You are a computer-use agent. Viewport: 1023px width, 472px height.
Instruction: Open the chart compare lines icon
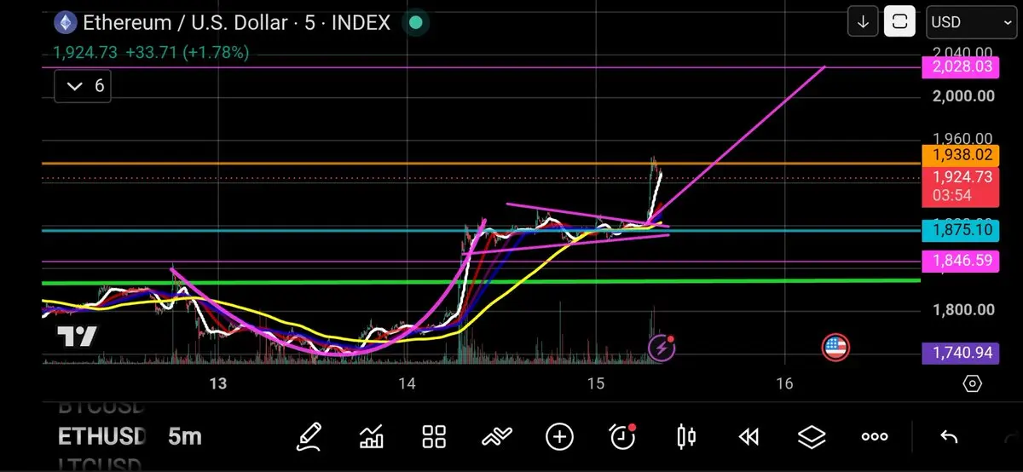click(x=496, y=437)
